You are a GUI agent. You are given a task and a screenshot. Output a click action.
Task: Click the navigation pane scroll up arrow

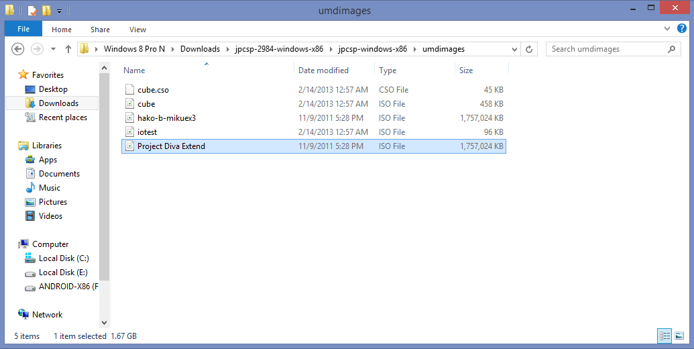point(104,68)
